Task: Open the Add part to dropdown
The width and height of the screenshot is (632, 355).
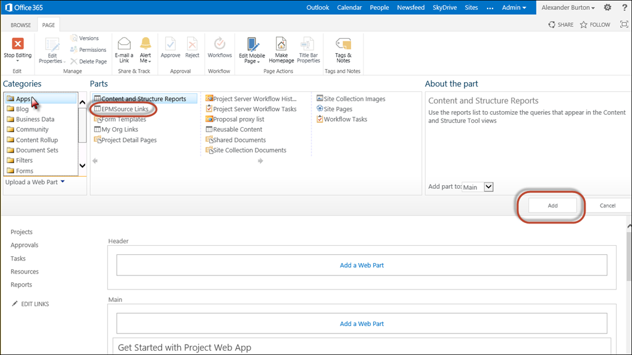Action: tap(478, 187)
